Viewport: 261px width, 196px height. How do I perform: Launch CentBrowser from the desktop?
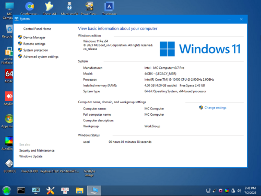pos(29,8)
